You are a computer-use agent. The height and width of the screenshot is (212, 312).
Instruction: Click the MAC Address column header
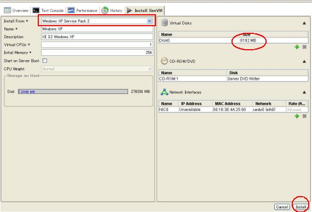233,104
